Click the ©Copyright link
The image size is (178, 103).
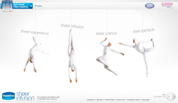145,100
